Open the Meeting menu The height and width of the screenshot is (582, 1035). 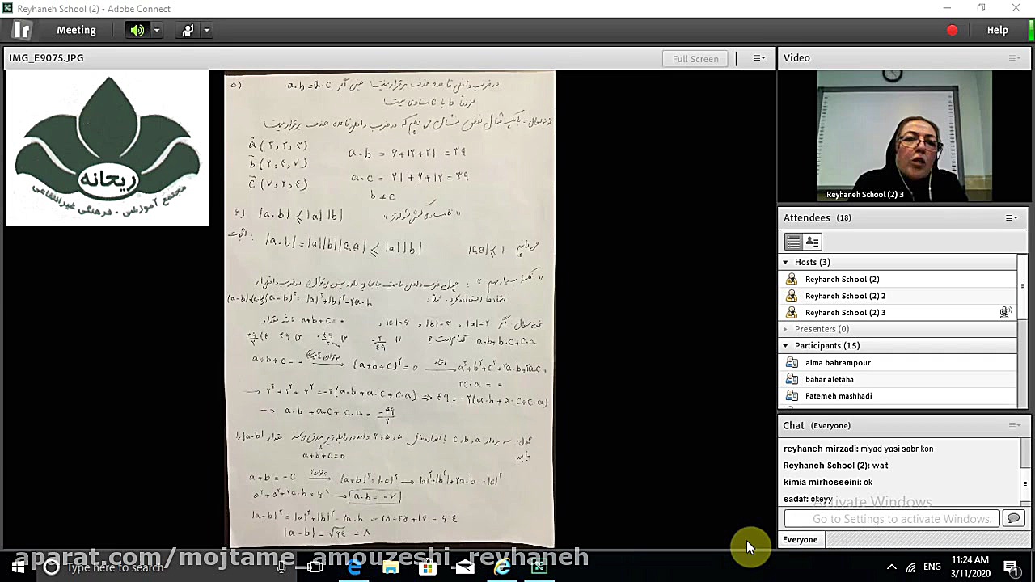click(76, 30)
